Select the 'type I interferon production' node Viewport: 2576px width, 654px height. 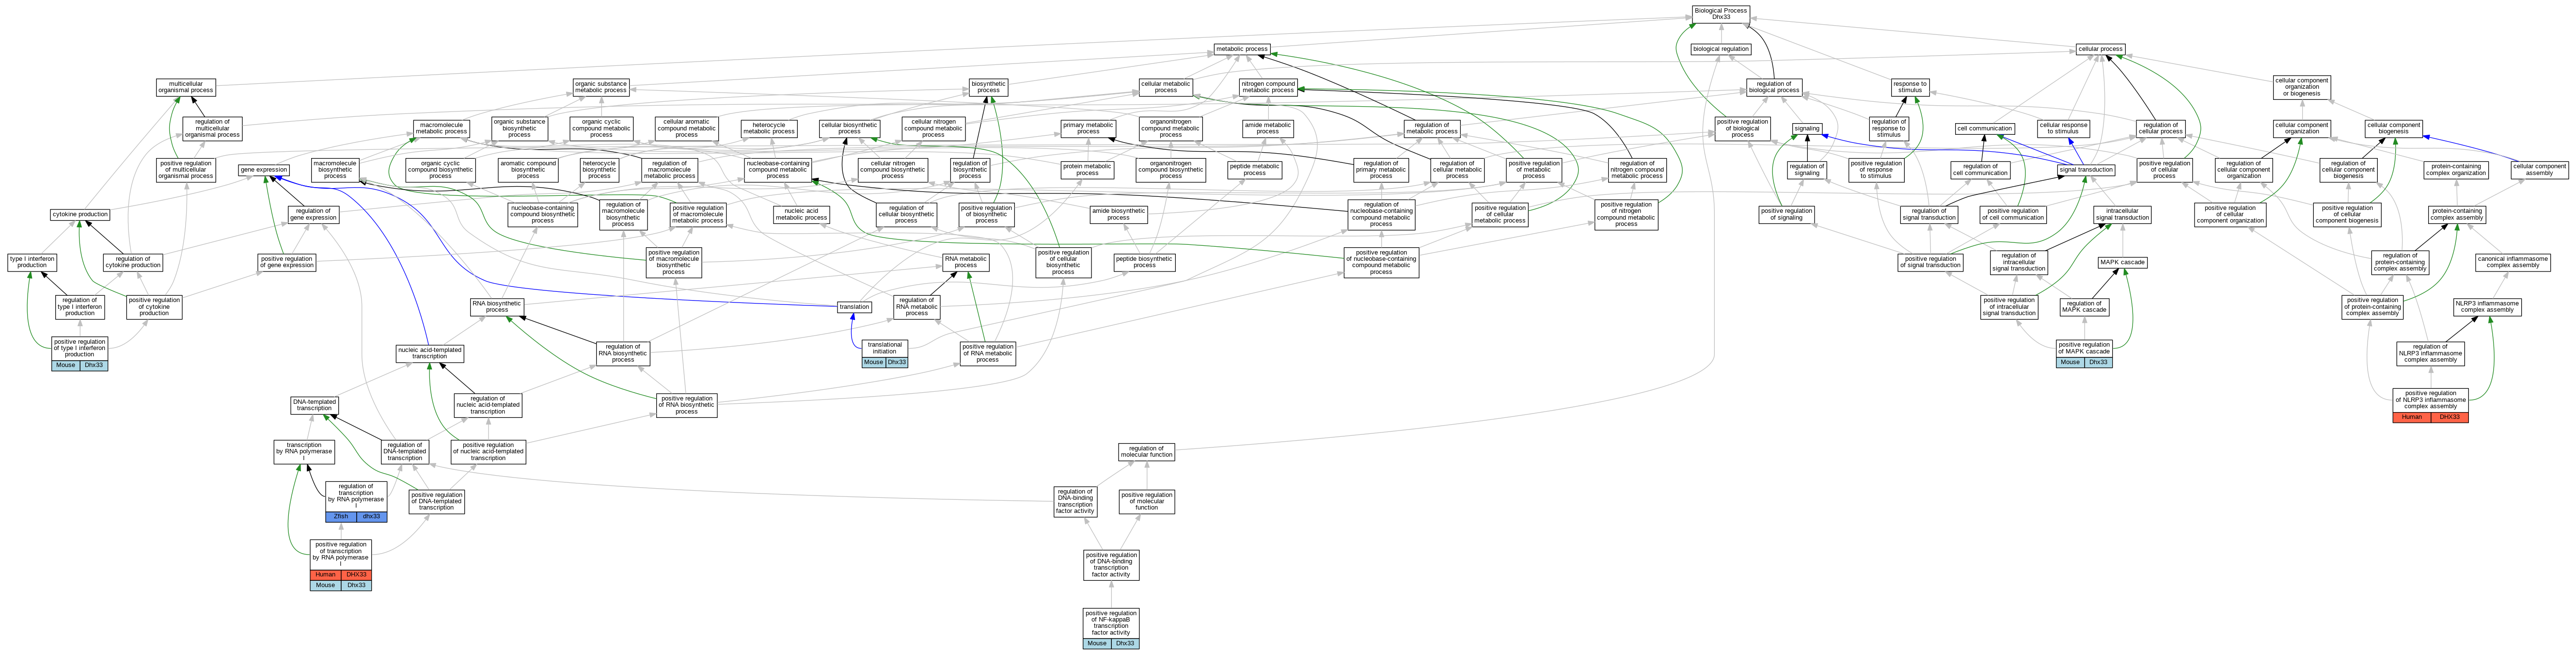coord(32,262)
